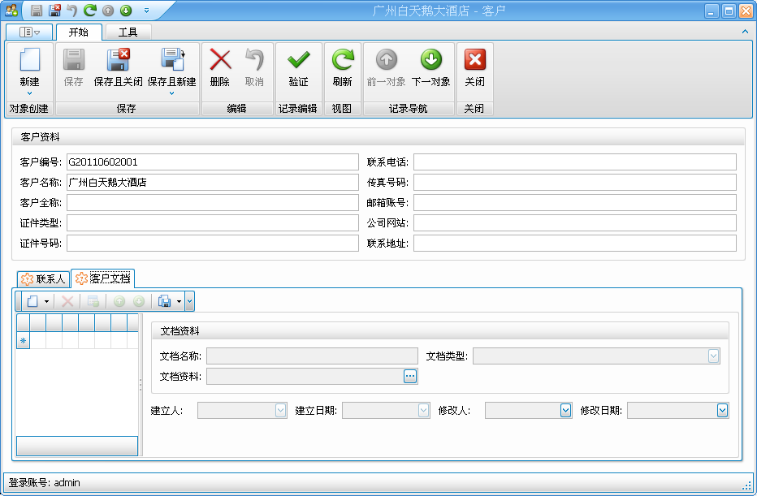Go to 下一对象 (Next Object)
This screenshot has width=757, height=496.
tap(430, 62)
